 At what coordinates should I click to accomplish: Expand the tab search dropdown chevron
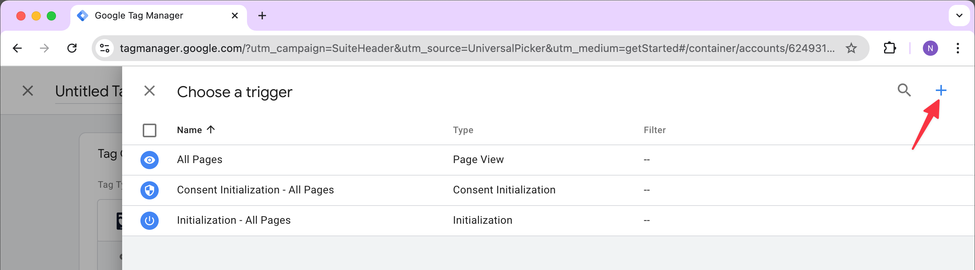(959, 16)
